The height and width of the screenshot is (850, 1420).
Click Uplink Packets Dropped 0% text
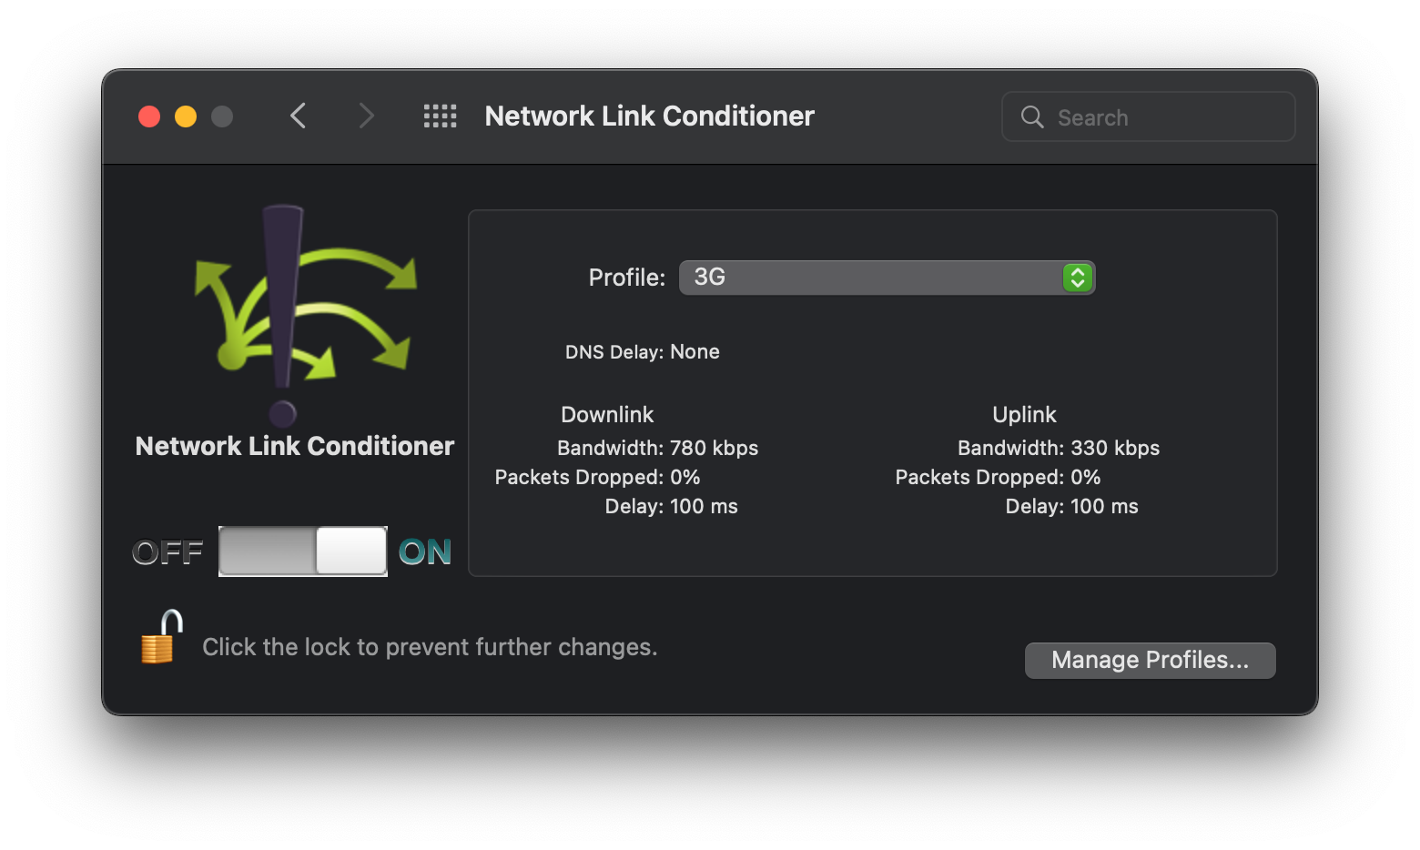(x=998, y=477)
